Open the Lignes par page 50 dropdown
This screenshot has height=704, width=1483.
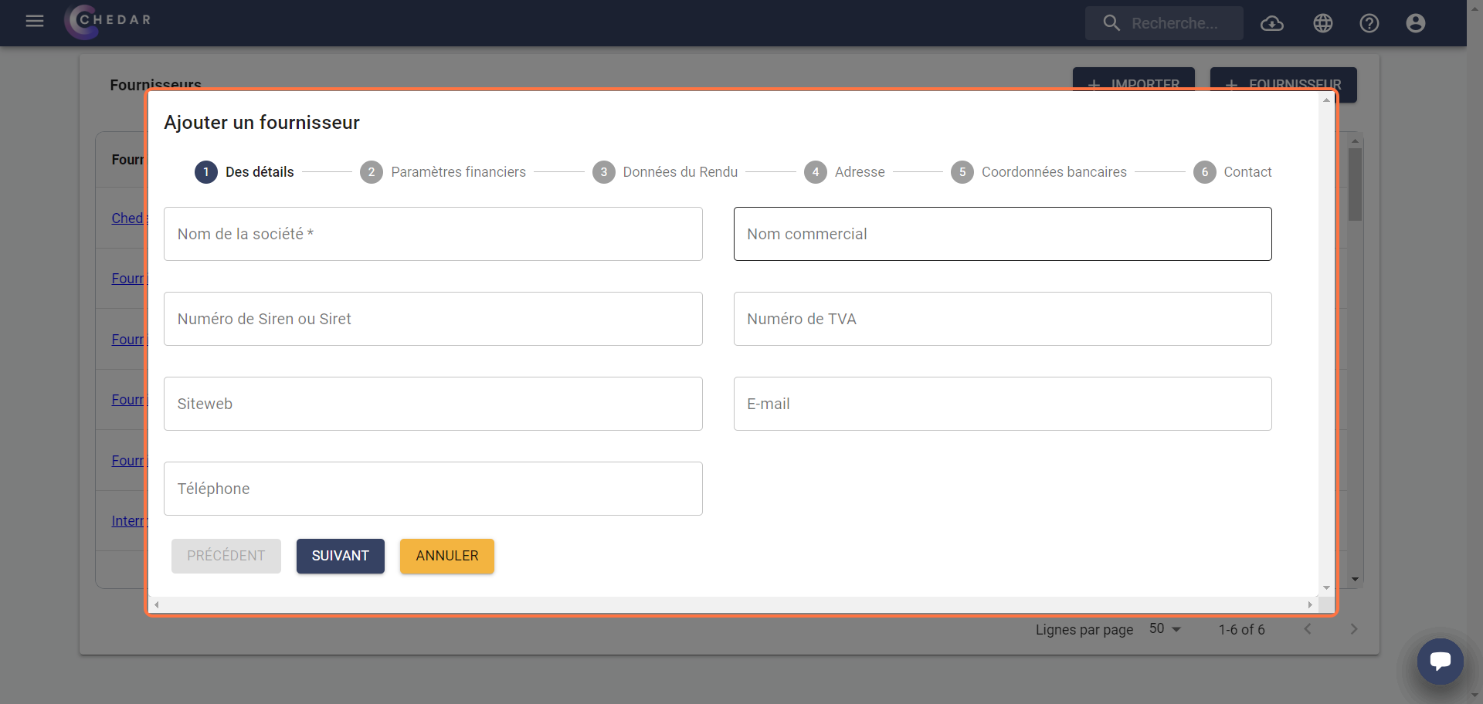click(1165, 629)
